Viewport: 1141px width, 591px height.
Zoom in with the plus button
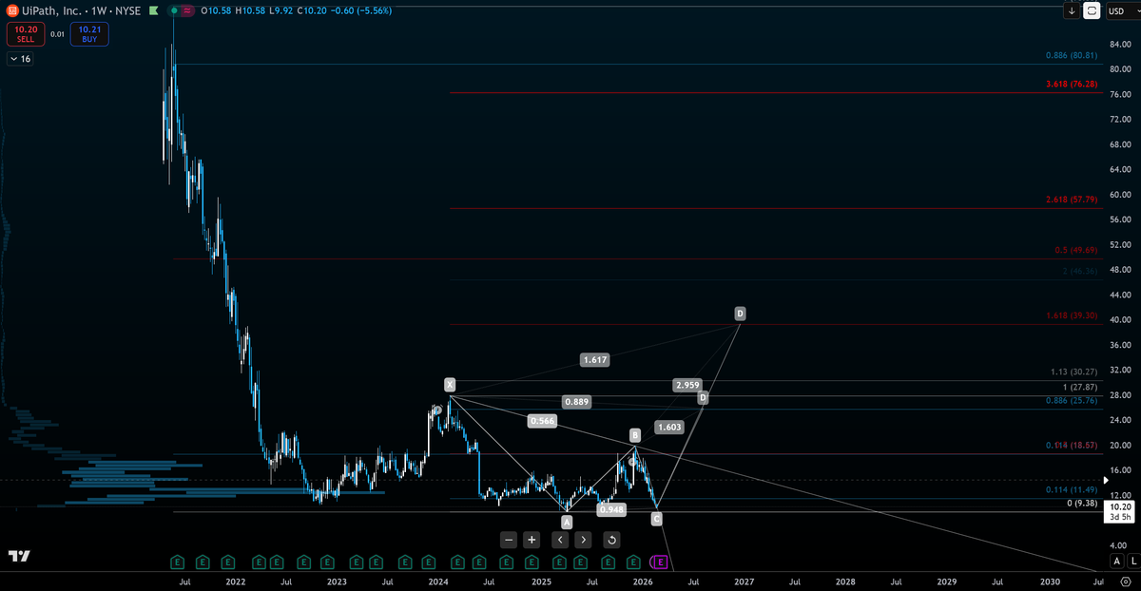532,540
